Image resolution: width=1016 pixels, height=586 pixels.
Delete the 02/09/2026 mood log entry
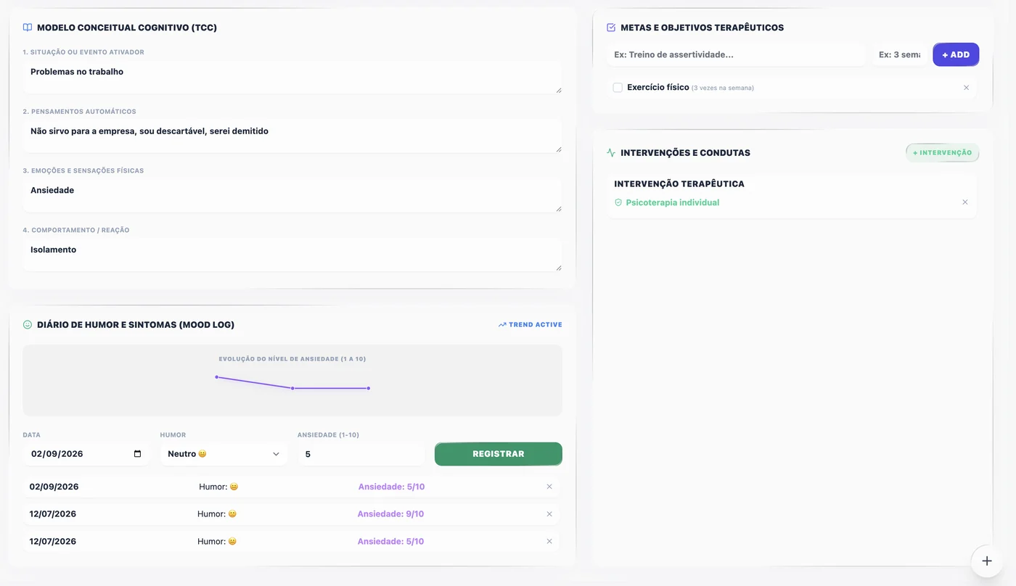click(x=549, y=487)
